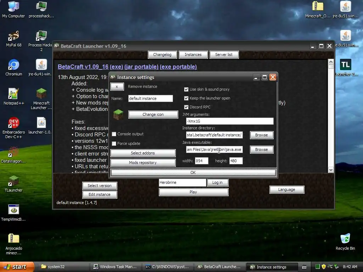Open the Instances tab
The image size is (363, 272).
point(193,55)
